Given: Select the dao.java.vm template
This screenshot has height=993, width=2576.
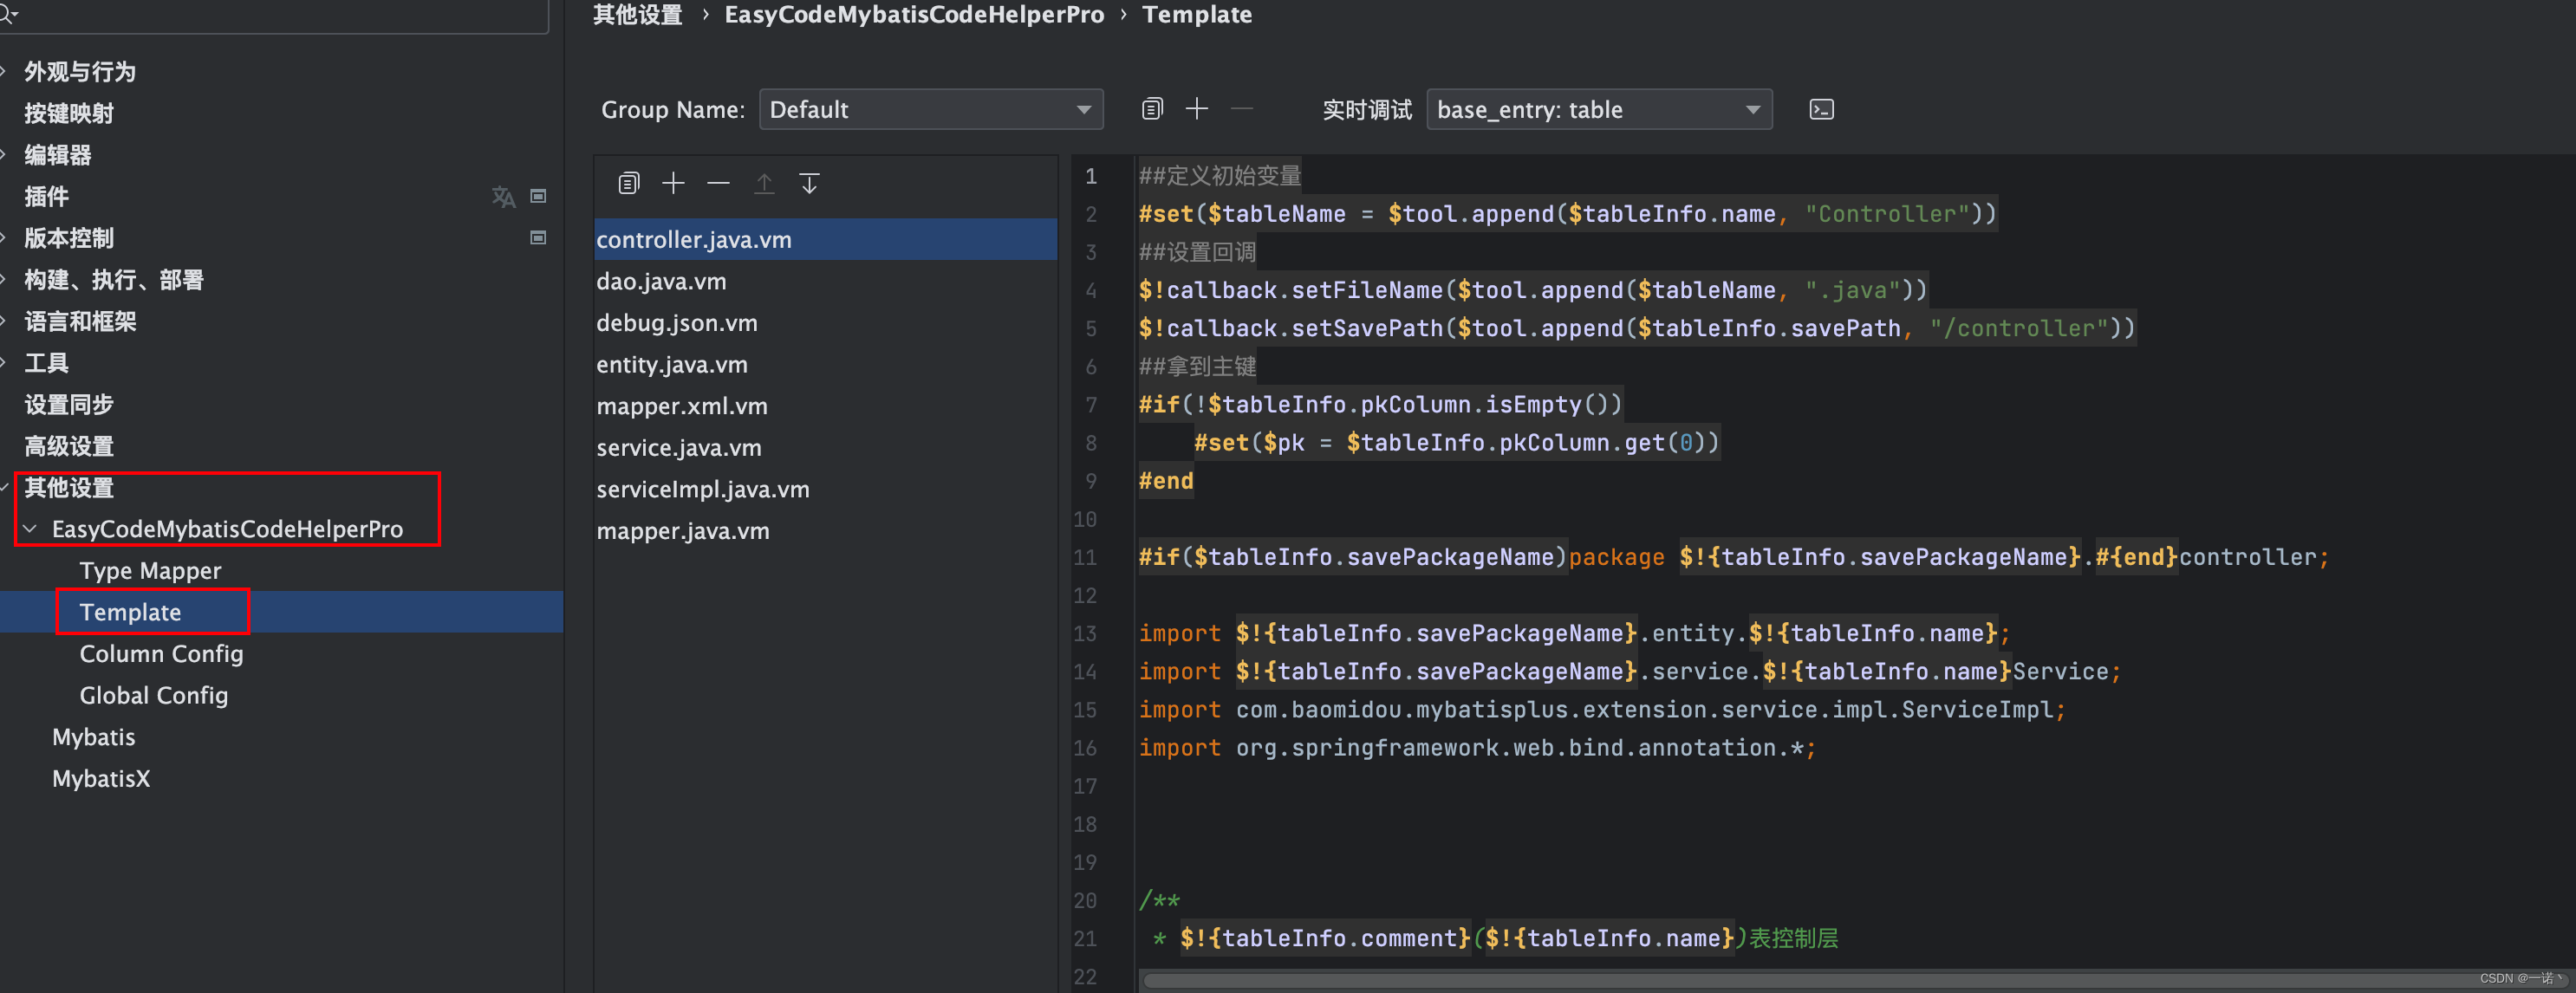Looking at the screenshot, I should [661, 281].
